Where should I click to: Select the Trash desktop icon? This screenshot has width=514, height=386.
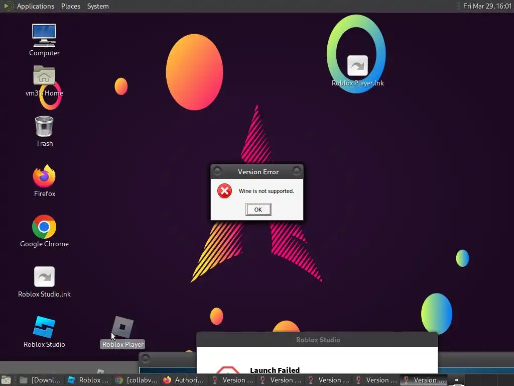point(44,131)
